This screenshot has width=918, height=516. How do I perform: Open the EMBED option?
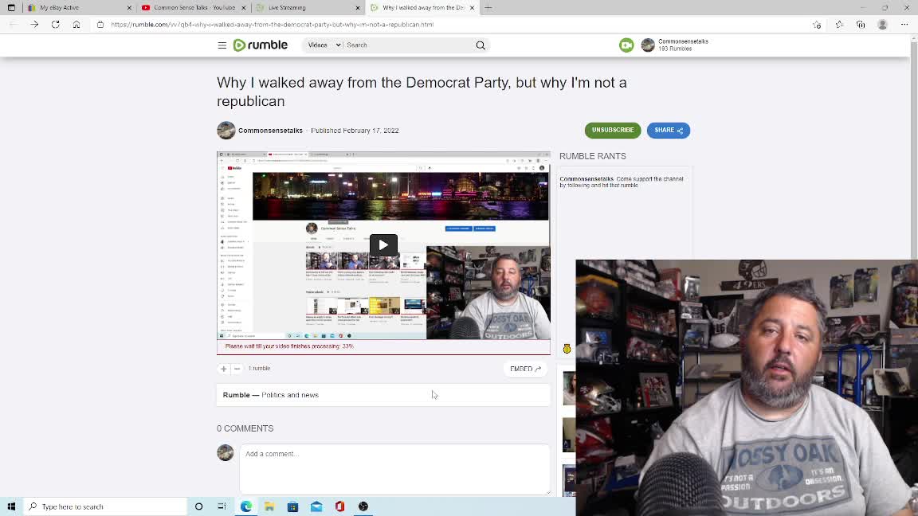pos(525,369)
